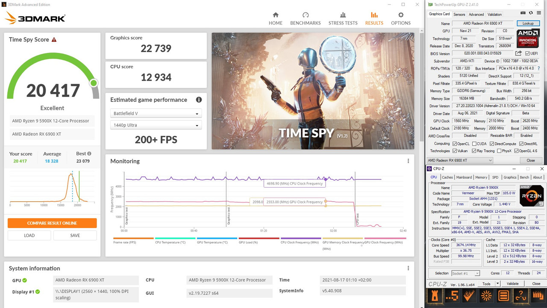Screen dimensions: 547x308
Task: Click the orange number 5 icon at bottom right
Action: 452,295
